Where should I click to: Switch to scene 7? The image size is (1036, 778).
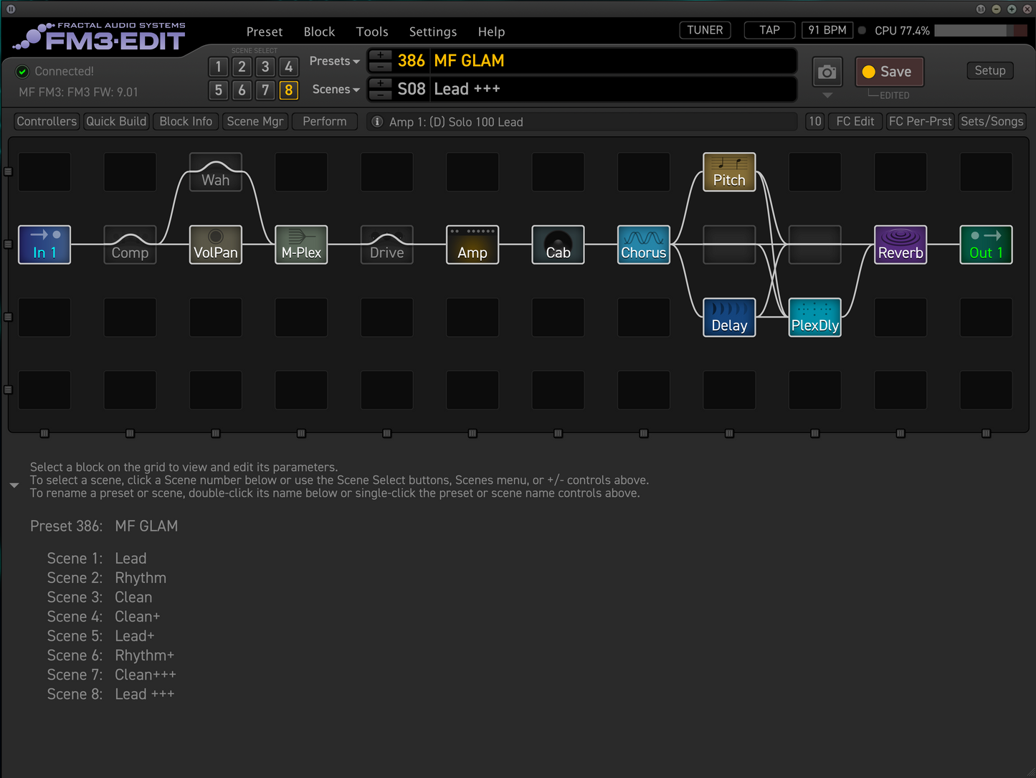point(265,90)
